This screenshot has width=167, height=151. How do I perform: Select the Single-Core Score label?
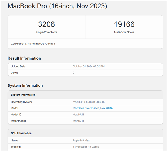coord(46,32)
